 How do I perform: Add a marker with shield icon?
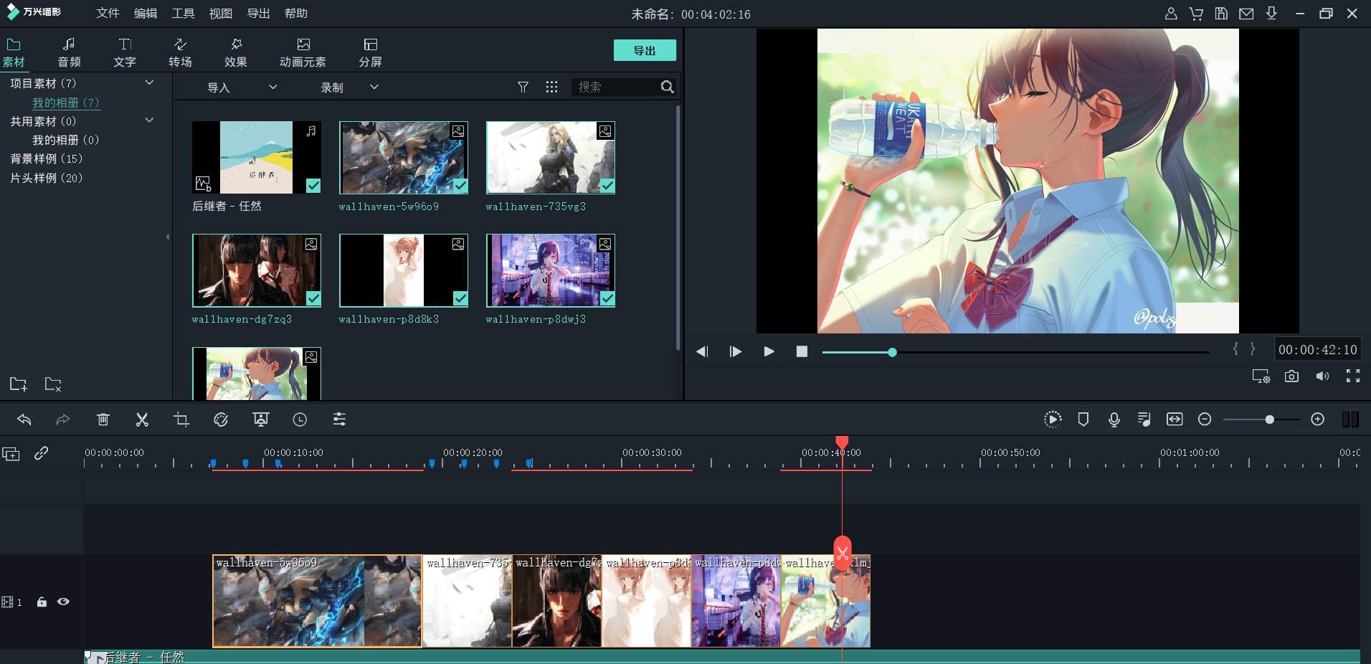click(x=1083, y=419)
